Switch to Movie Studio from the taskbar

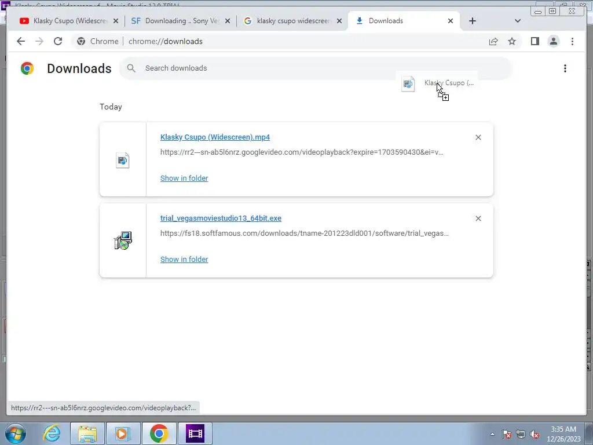(195, 433)
